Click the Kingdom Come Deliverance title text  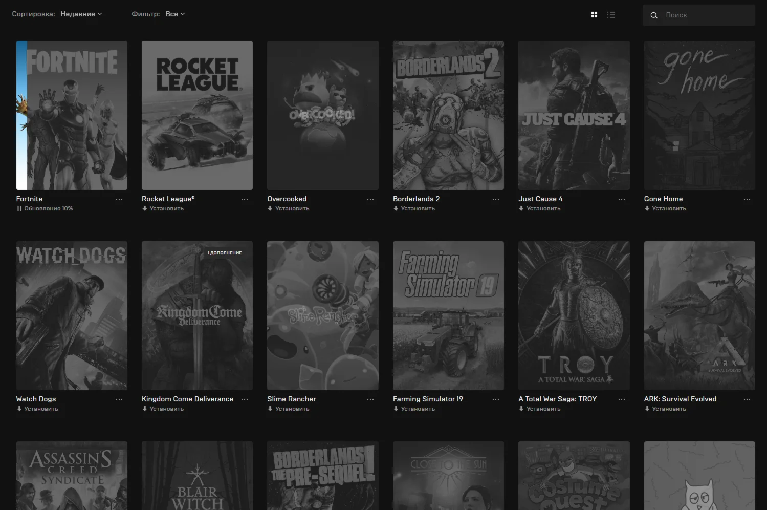[x=187, y=399]
